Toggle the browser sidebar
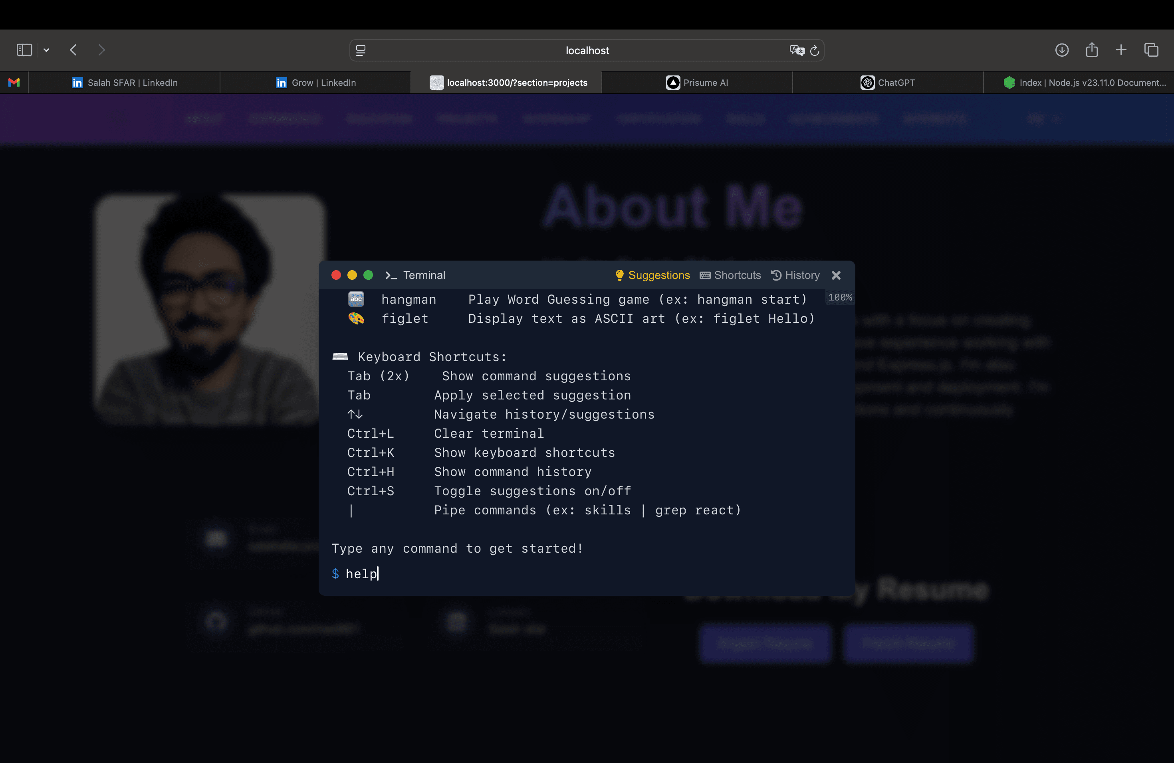Image resolution: width=1174 pixels, height=763 pixels. coord(24,50)
